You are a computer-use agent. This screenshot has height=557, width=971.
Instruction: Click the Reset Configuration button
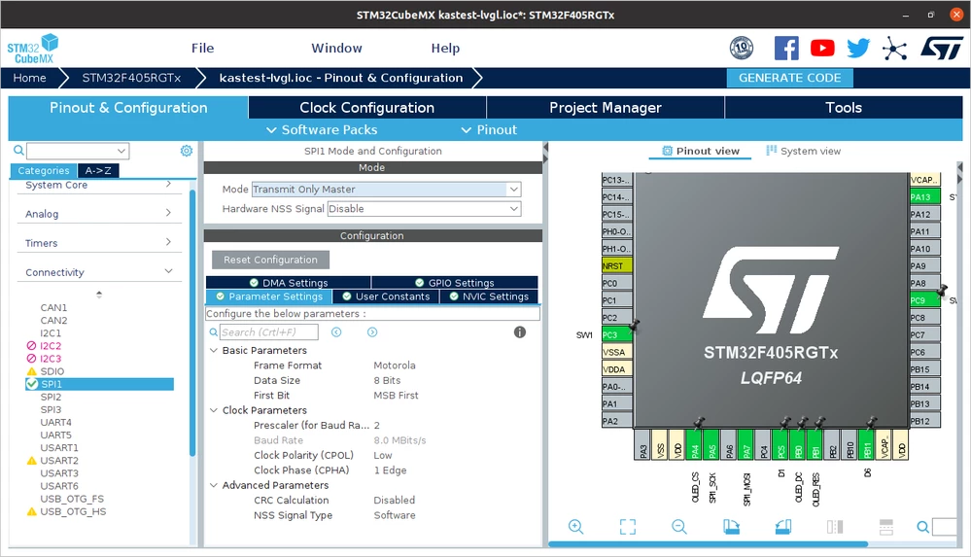point(270,260)
